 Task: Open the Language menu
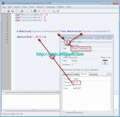(x=51, y=7)
